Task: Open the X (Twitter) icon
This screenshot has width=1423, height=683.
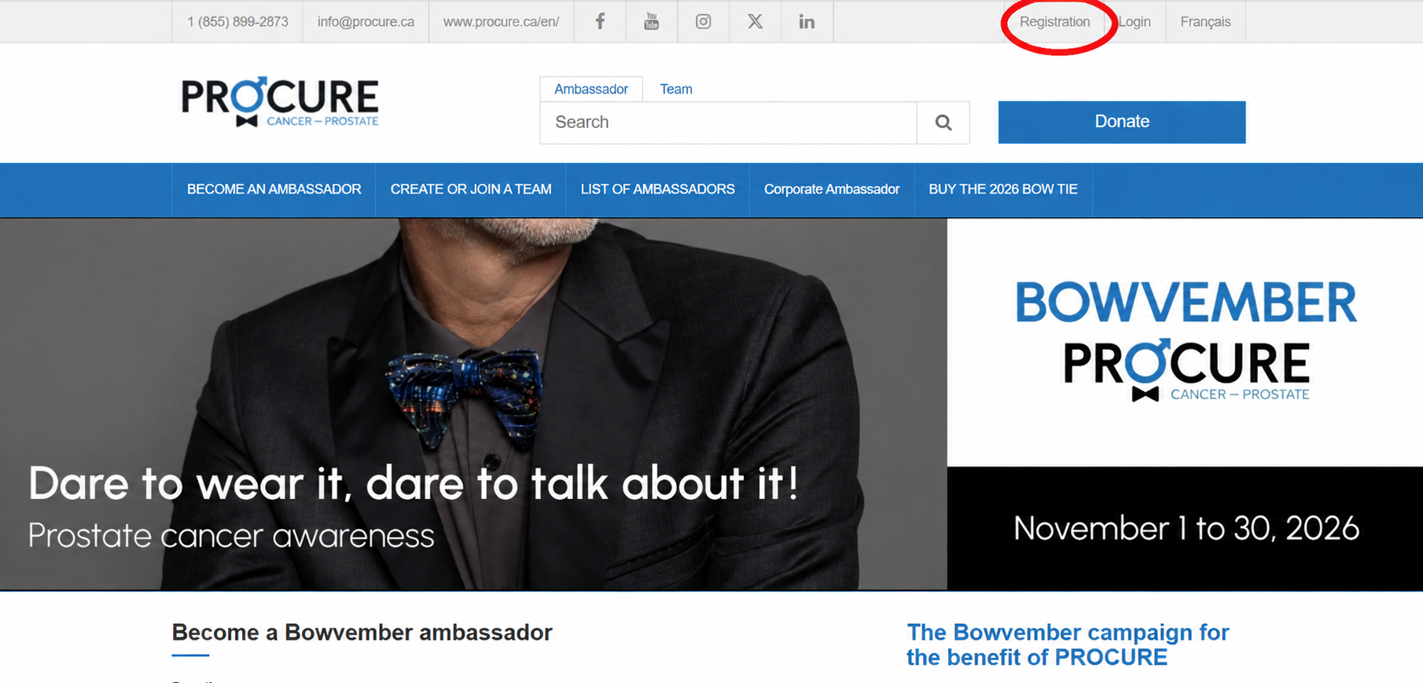Action: (x=755, y=21)
